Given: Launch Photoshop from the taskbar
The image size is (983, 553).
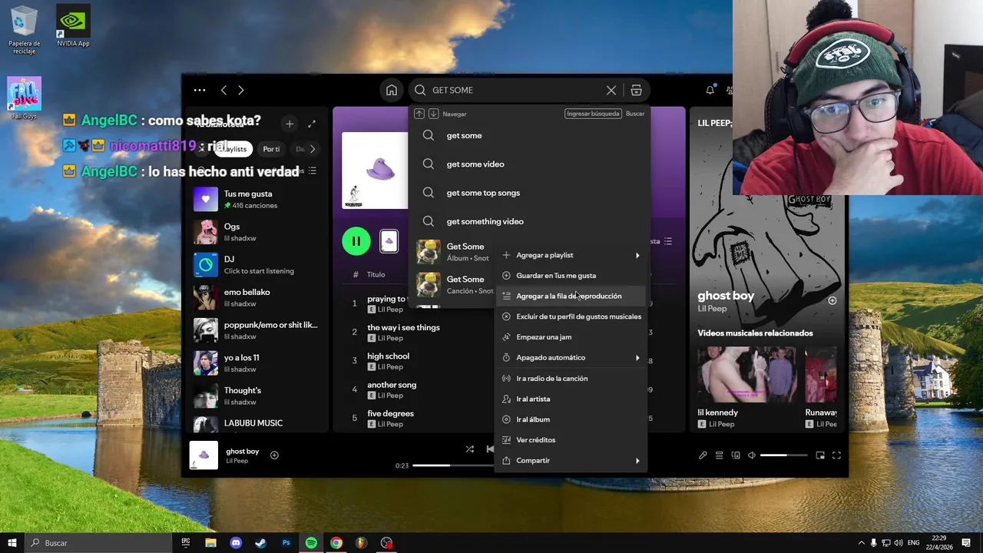Looking at the screenshot, I should [286, 542].
